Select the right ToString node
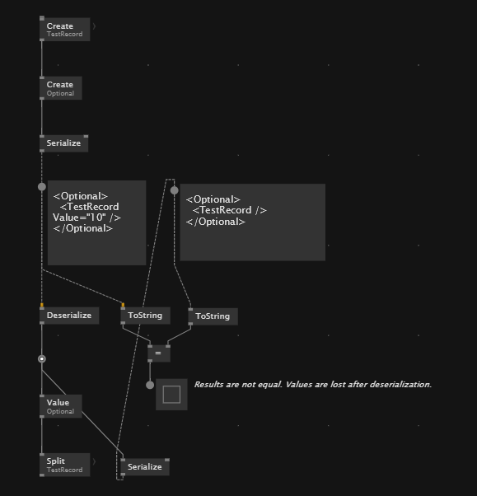This screenshot has height=496, width=477. click(x=213, y=316)
